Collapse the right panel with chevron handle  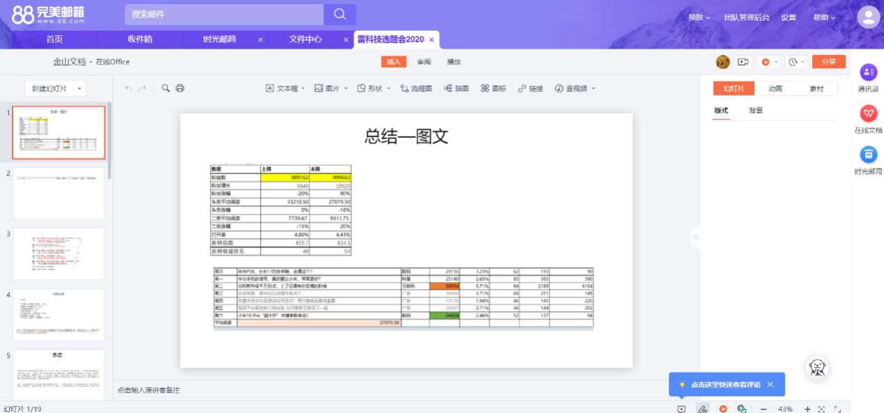pos(695,237)
